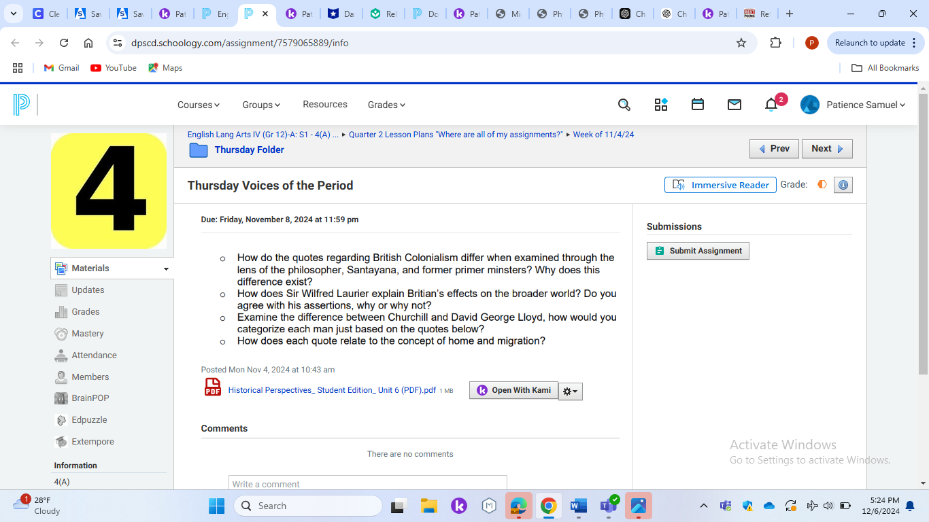929x522 pixels.
Task: Bookmark this page with the star icon
Action: click(x=741, y=43)
